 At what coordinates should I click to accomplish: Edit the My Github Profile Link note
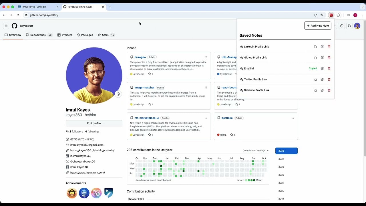[322, 57]
